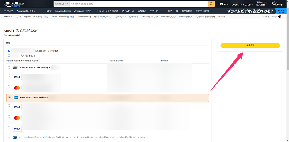Screen dimensions: 289x142
Task: Click the VISA logo directly below American Express row
Action: (x=17, y=107)
